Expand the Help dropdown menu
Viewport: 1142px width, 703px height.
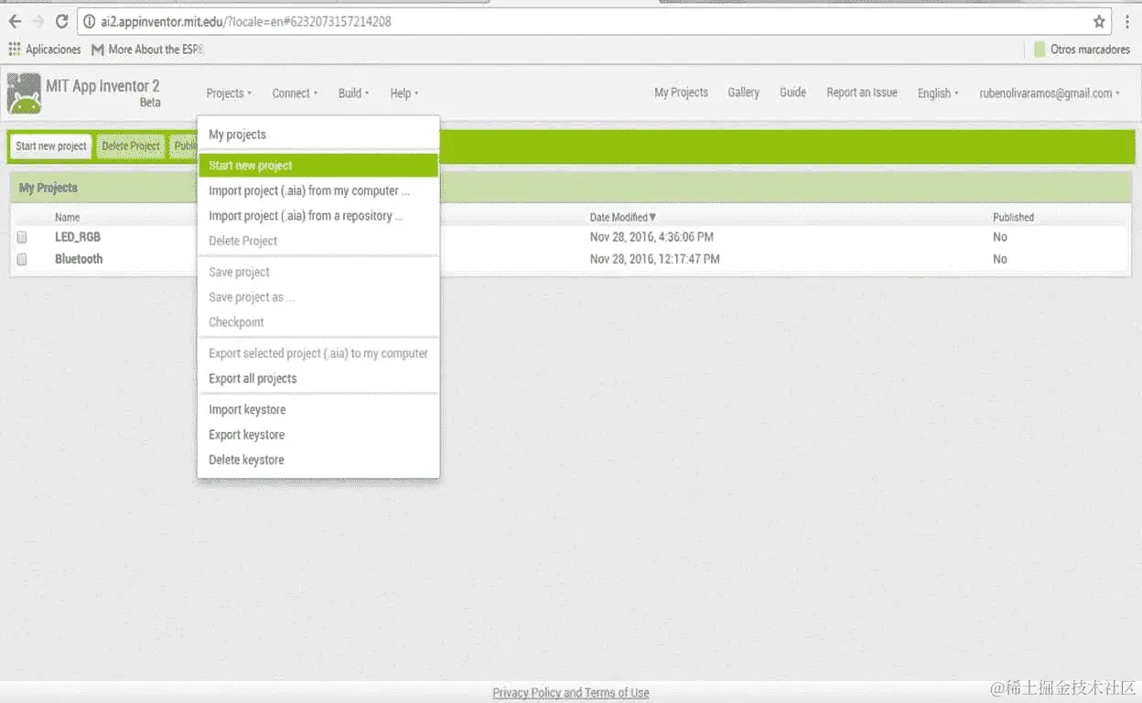(x=404, y=93)
